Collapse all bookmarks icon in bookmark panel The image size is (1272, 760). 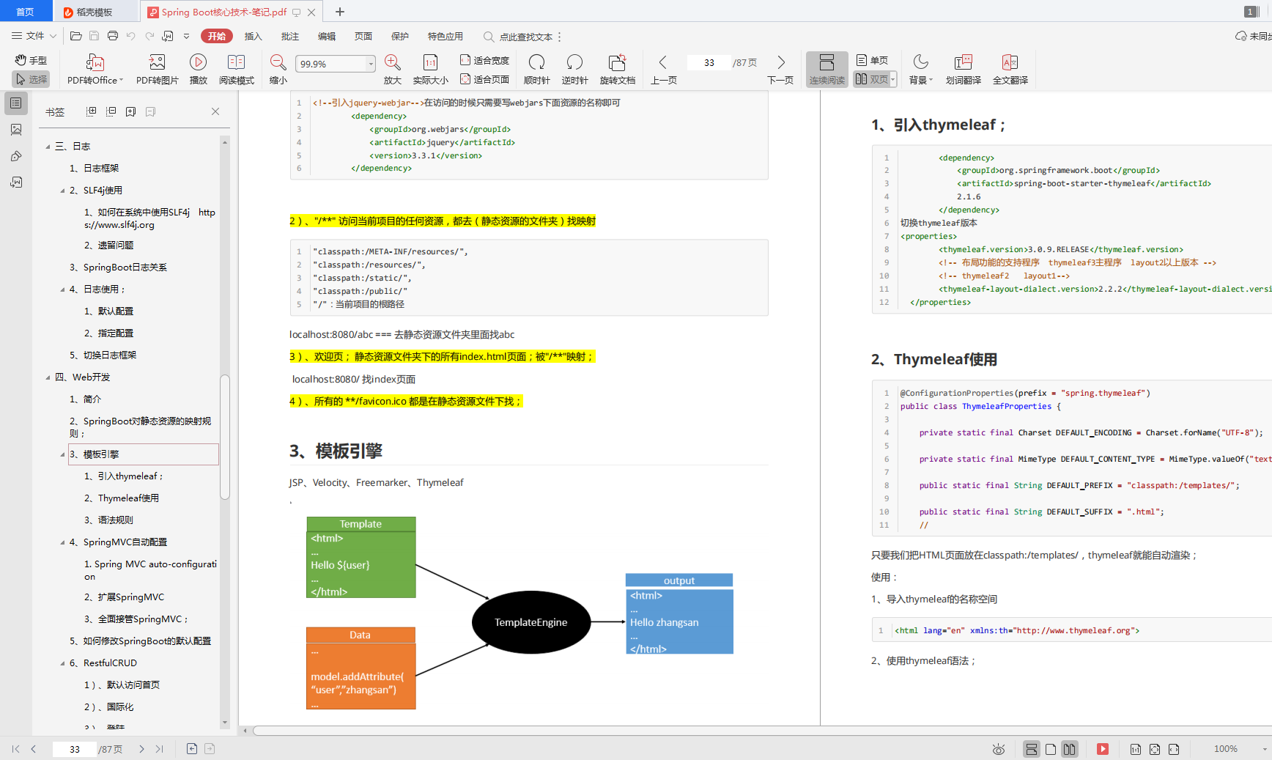point(111,111)
